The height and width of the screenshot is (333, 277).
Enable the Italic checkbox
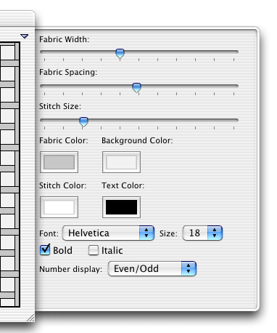[x=94, y=250]
